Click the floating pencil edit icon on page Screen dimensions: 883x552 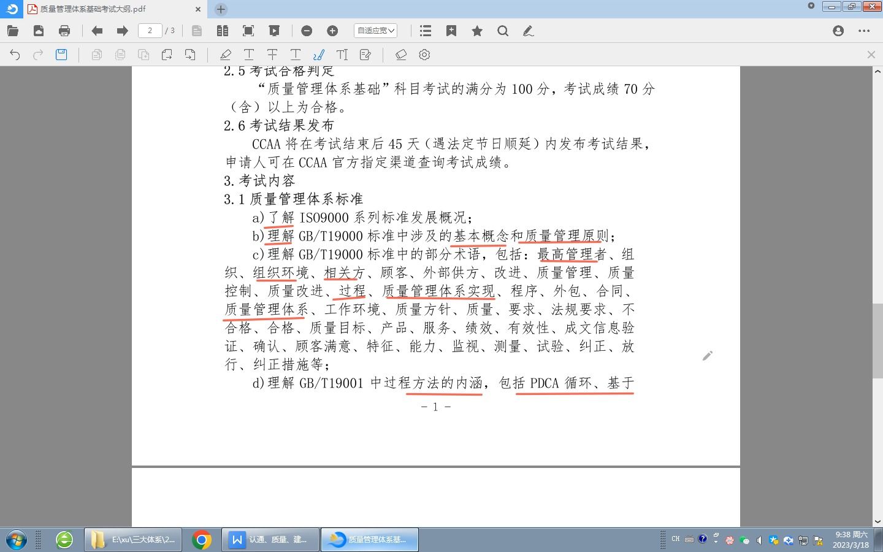(x=707, y=356)
